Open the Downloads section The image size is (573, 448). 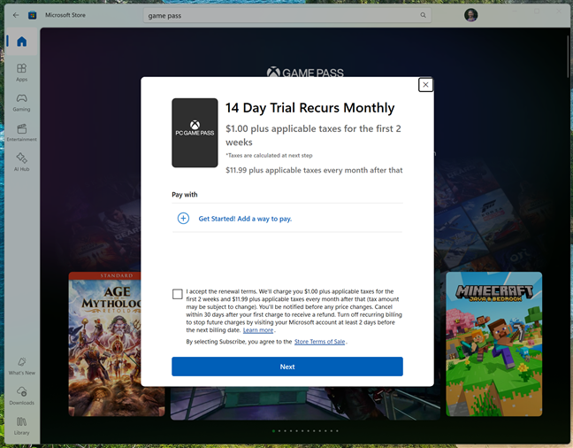[21, 396]
